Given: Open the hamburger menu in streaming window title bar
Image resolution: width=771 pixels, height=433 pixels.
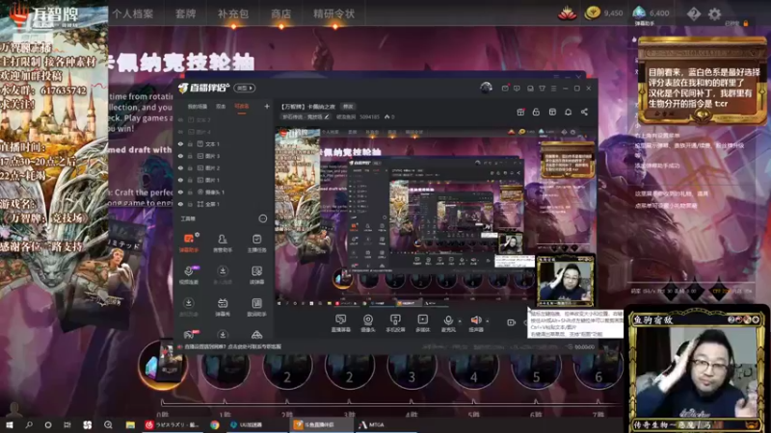Looking at the screenshot, I should 553,89.
